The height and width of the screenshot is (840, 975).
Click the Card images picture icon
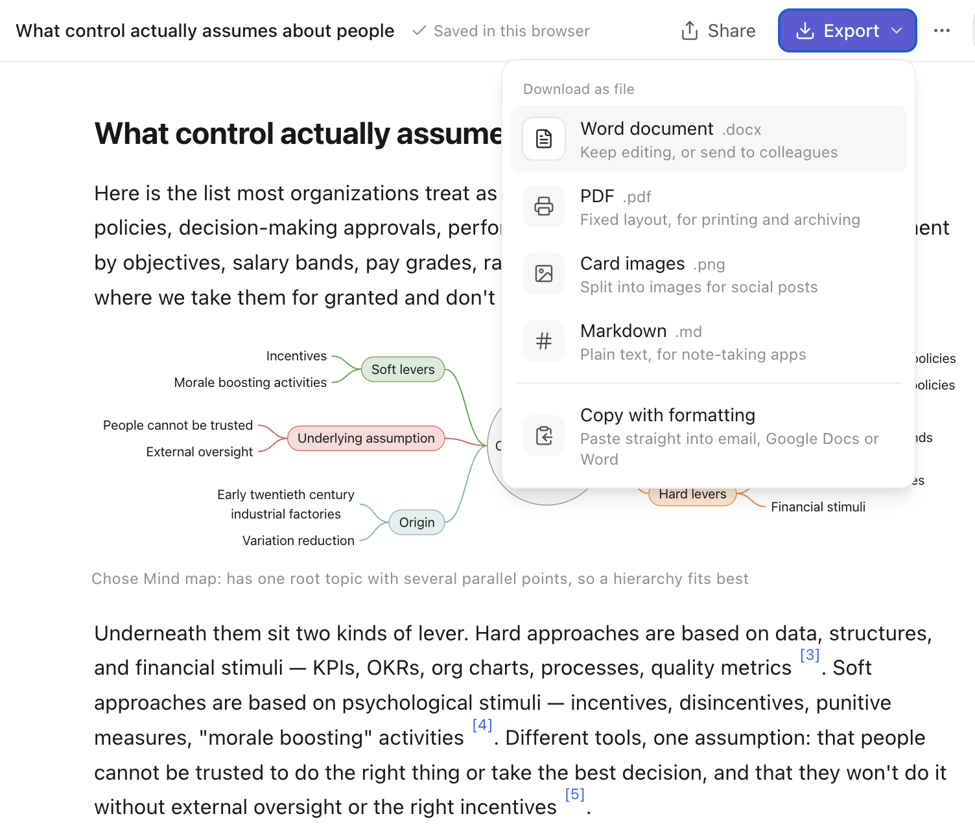[544, 274]
